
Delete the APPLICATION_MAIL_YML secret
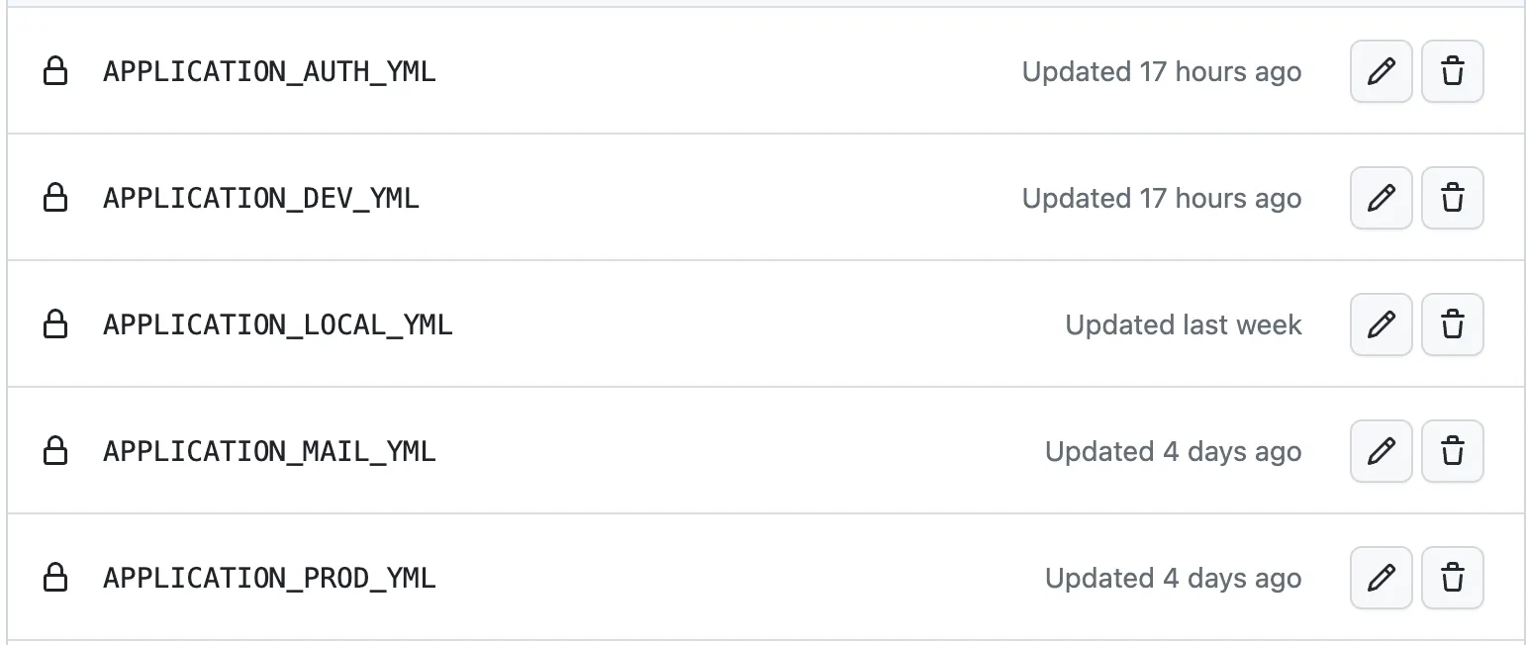pyautogui.click(x=1452, y=451)
